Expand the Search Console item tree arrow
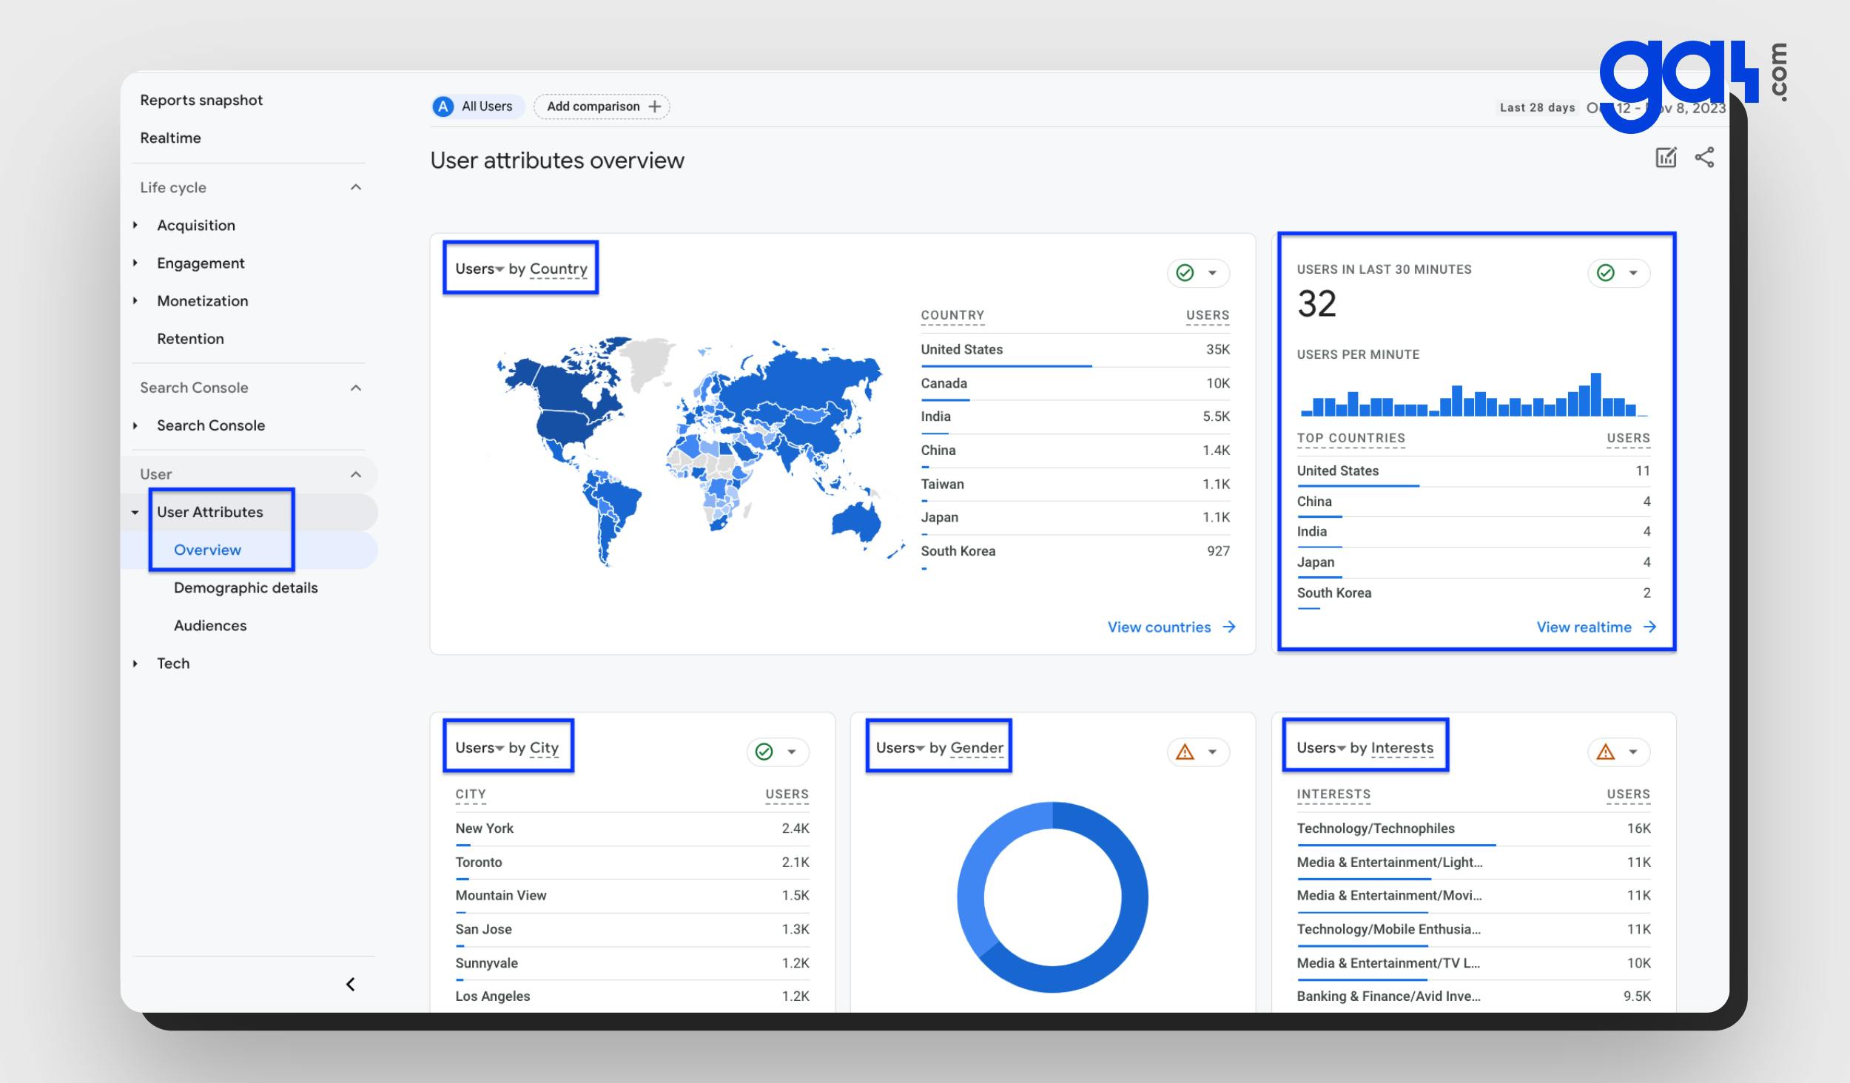Viewport: 1850px width, 1083px height. pos(135,425)
